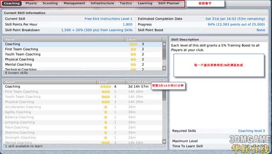Click the three-star icon of learnable Physical Coaching
Viewport: 272px width, 154px height.
tap(105, 102)
